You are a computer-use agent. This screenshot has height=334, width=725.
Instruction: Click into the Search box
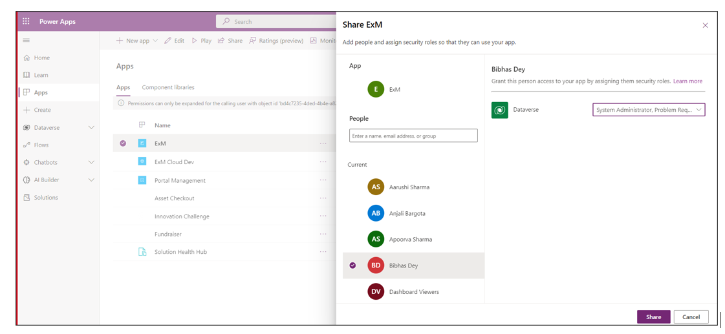click(x=277, y=22)
